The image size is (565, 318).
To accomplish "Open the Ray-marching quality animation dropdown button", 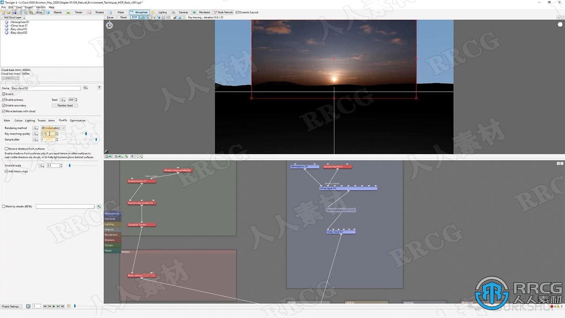I will pos(35,134).
